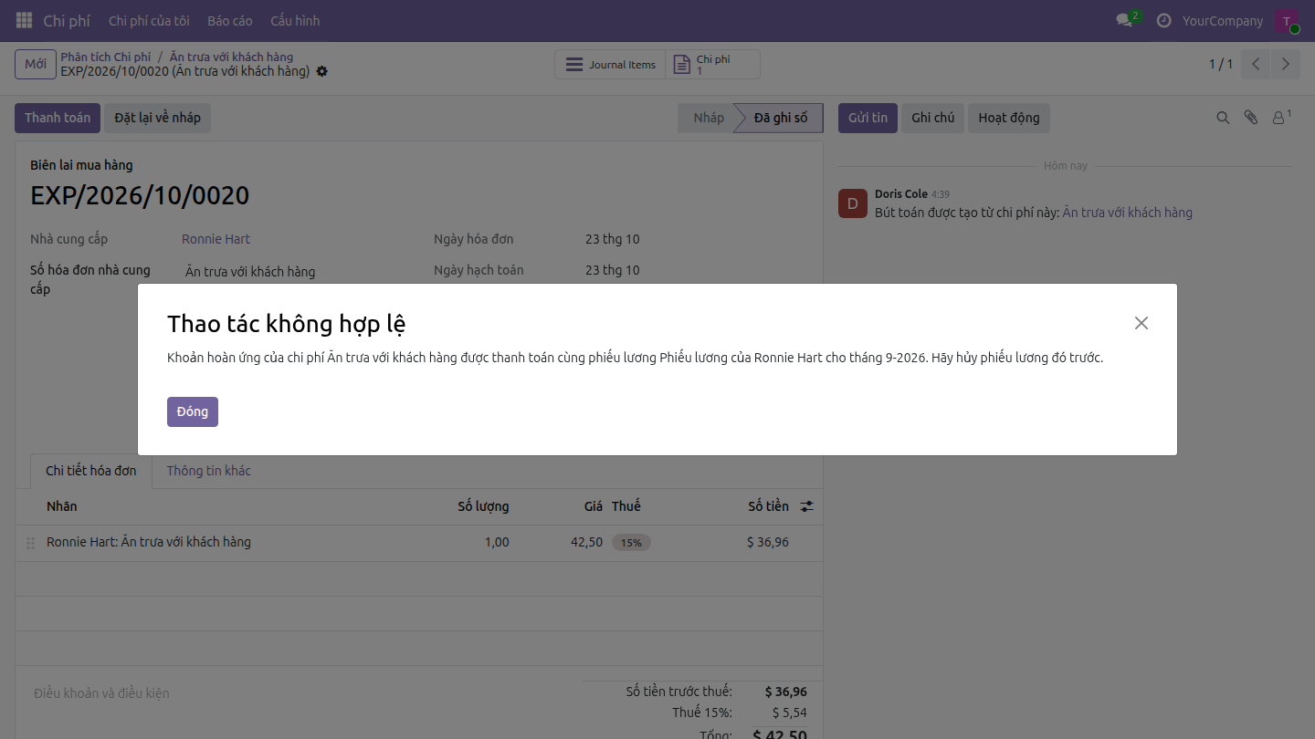
Task: Grab the drag handle on Ronnie Hart line
Action: tap(30, 543)
